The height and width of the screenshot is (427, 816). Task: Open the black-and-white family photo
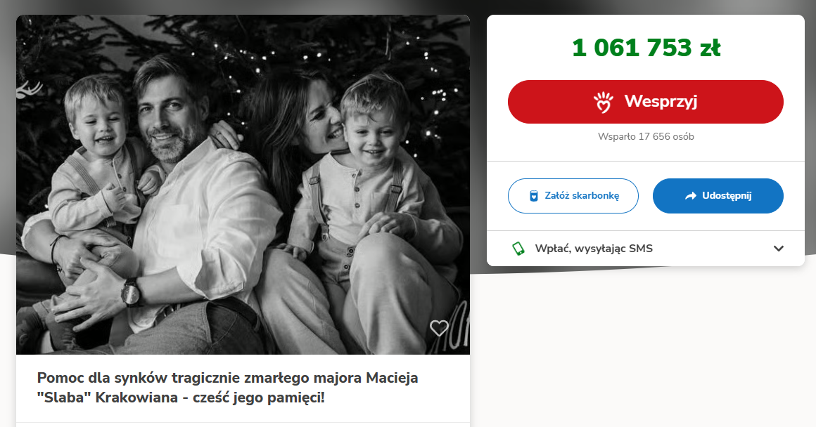[243, 185]
